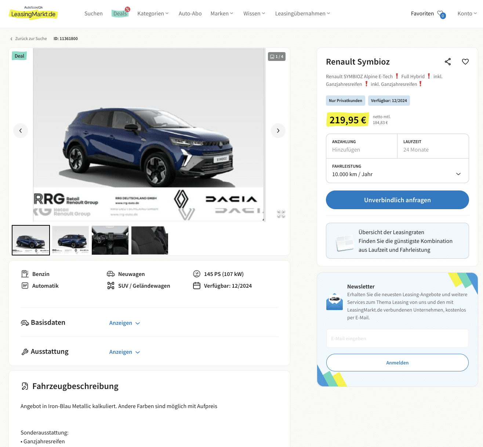This screenshot has height=447, width=483.
Task: Open Auto-Abo in the navigation
Action: click(190, 14)
